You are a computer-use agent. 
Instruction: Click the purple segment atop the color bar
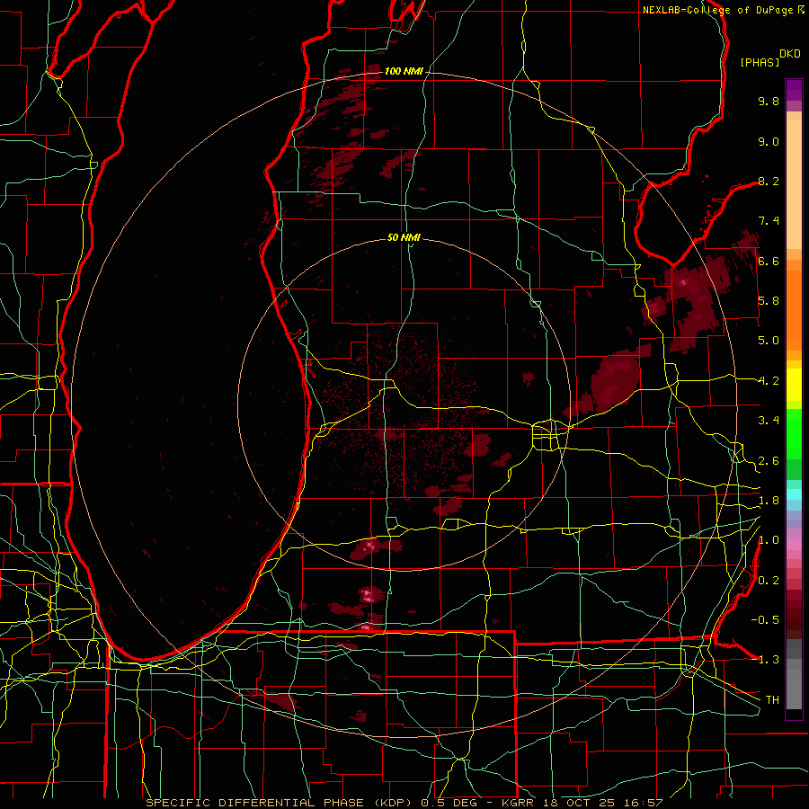tap(794, 91)
